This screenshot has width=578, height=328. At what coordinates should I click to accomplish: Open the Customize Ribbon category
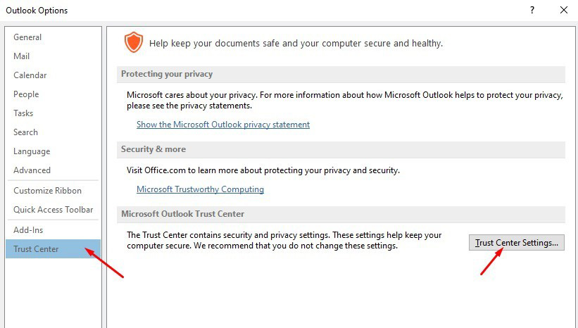(x=47, y=191)
